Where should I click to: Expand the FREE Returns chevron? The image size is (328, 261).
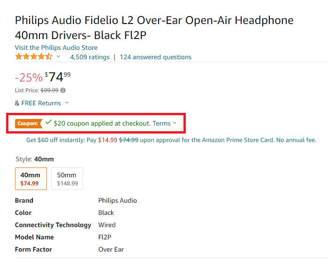coord(67,103)
